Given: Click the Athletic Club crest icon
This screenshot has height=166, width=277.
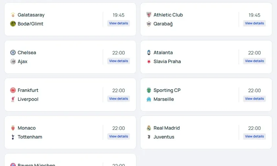Looking at the screenshot, I should point(149,15).
